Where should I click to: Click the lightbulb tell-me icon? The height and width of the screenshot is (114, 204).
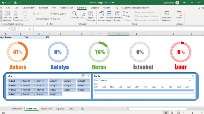click(x=117, y=8)
